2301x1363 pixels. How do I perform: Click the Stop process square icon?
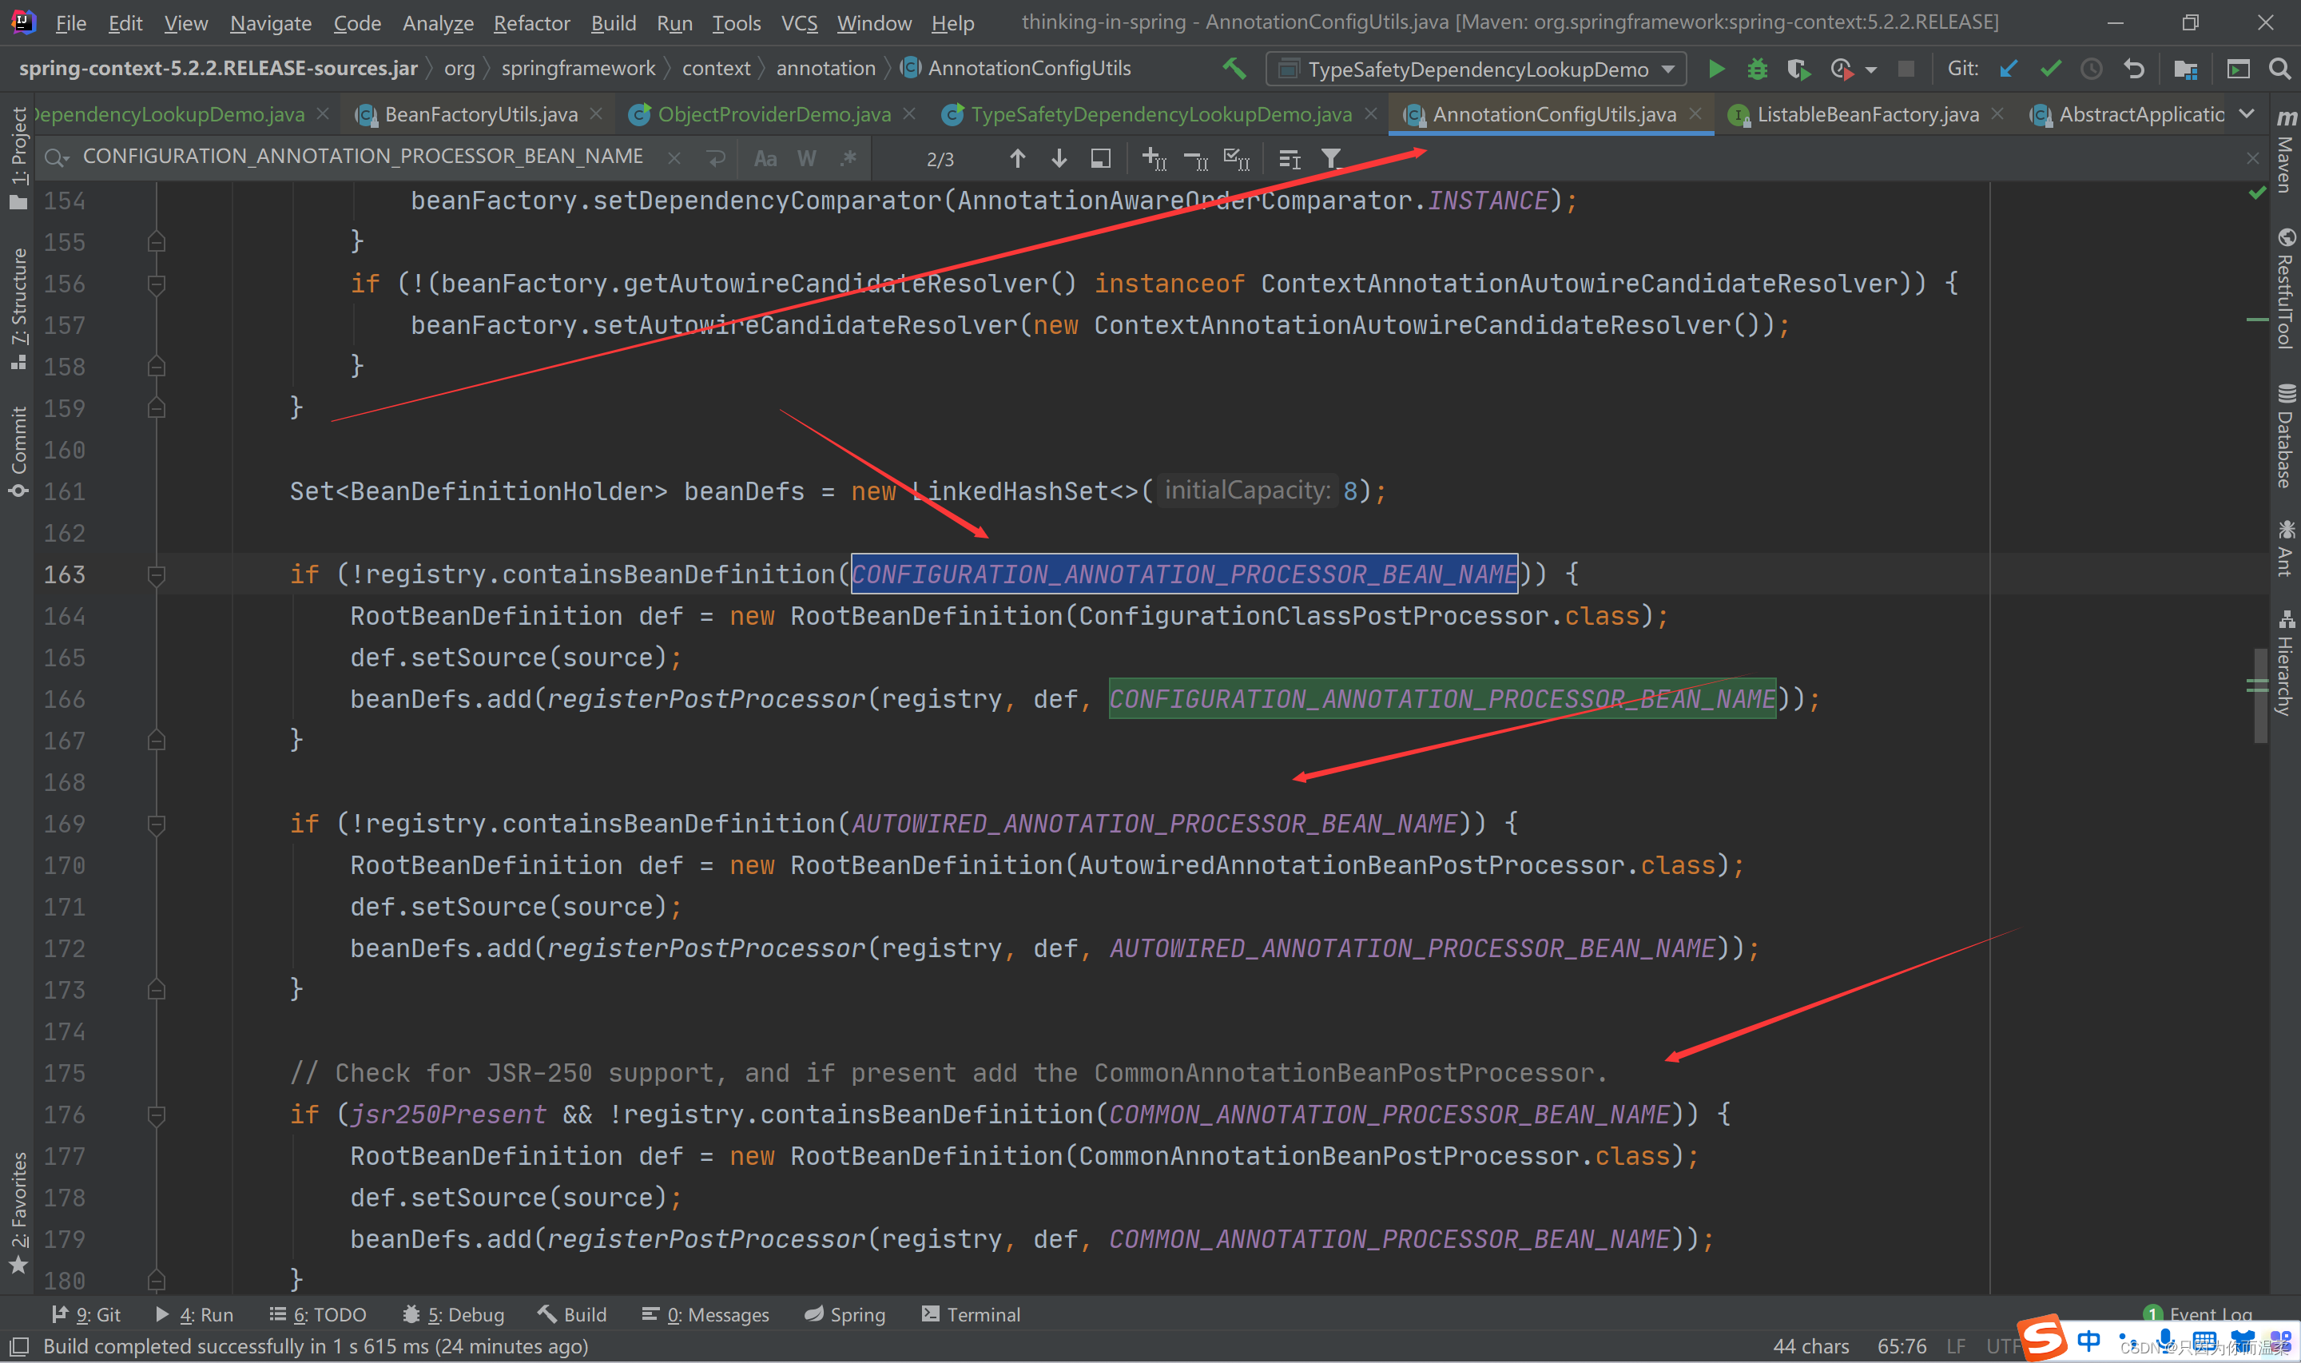(1906, 69)
